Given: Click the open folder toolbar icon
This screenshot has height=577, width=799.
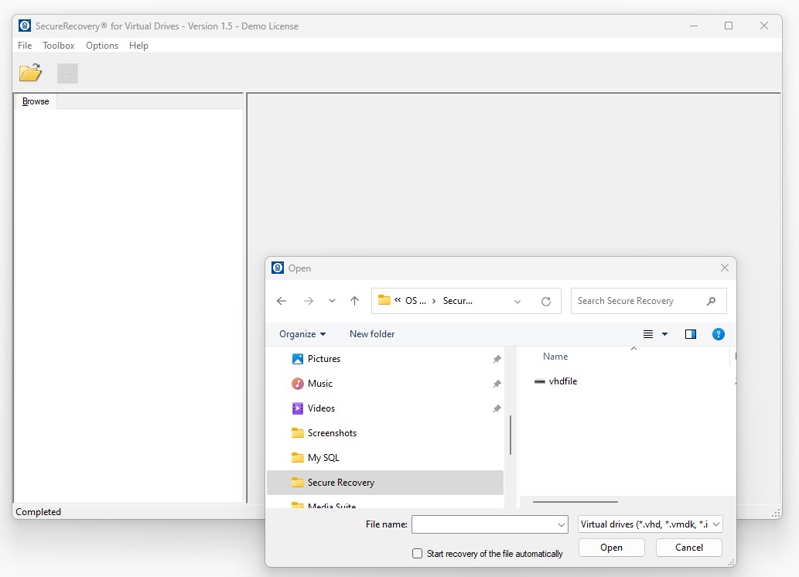Looking at the screenshot, I should pos(30,73).
